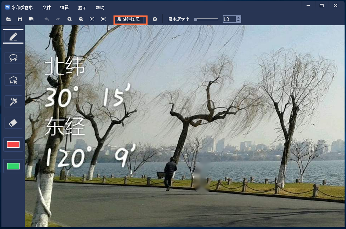The height and width of the screenshot is (229, 346).
Task: Select the red color swatch
Action: [x=13, y=144]
